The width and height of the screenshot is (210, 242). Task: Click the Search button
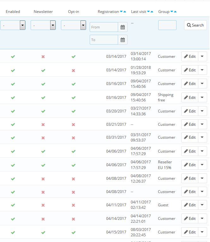click(x=195, y=25)
